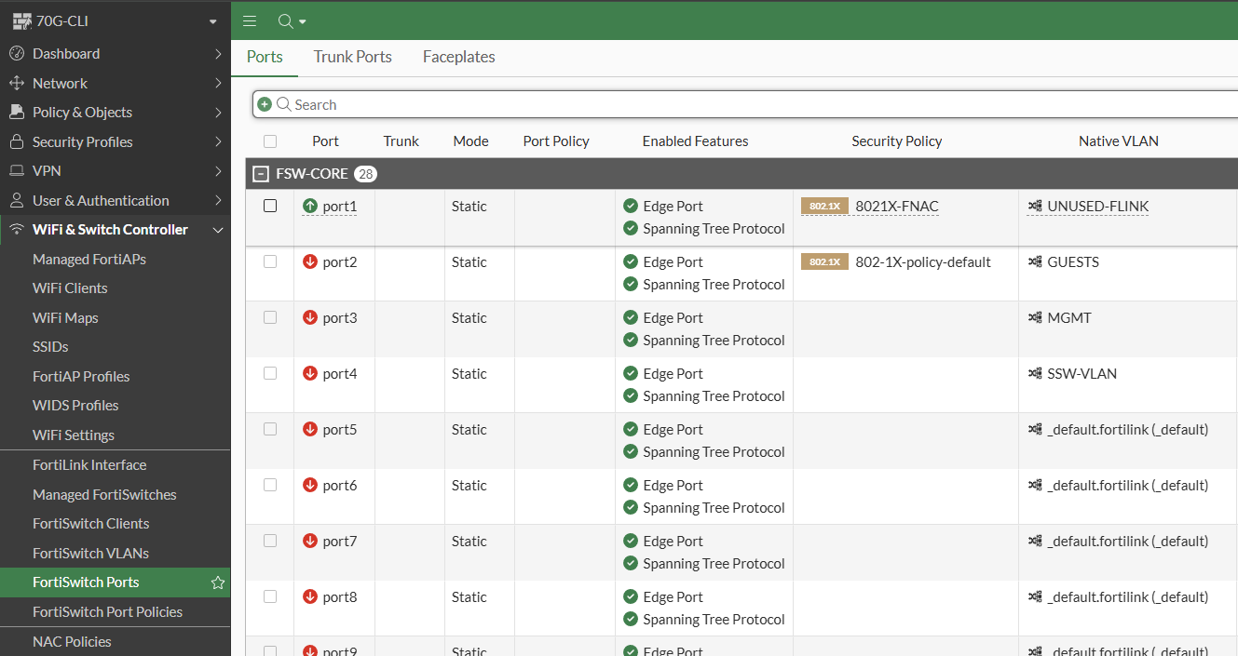Sort by the Native VLAN column header
1238x656 pixels.
pyautogui.click(x=1119, y=141)
